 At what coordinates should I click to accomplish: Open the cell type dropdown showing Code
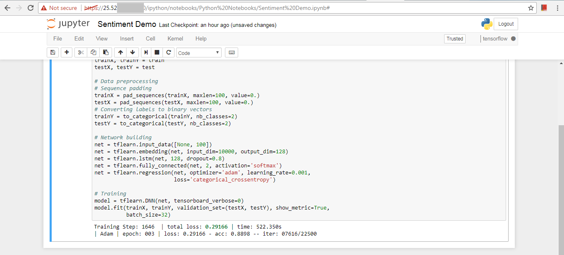[x=198, y=52]
